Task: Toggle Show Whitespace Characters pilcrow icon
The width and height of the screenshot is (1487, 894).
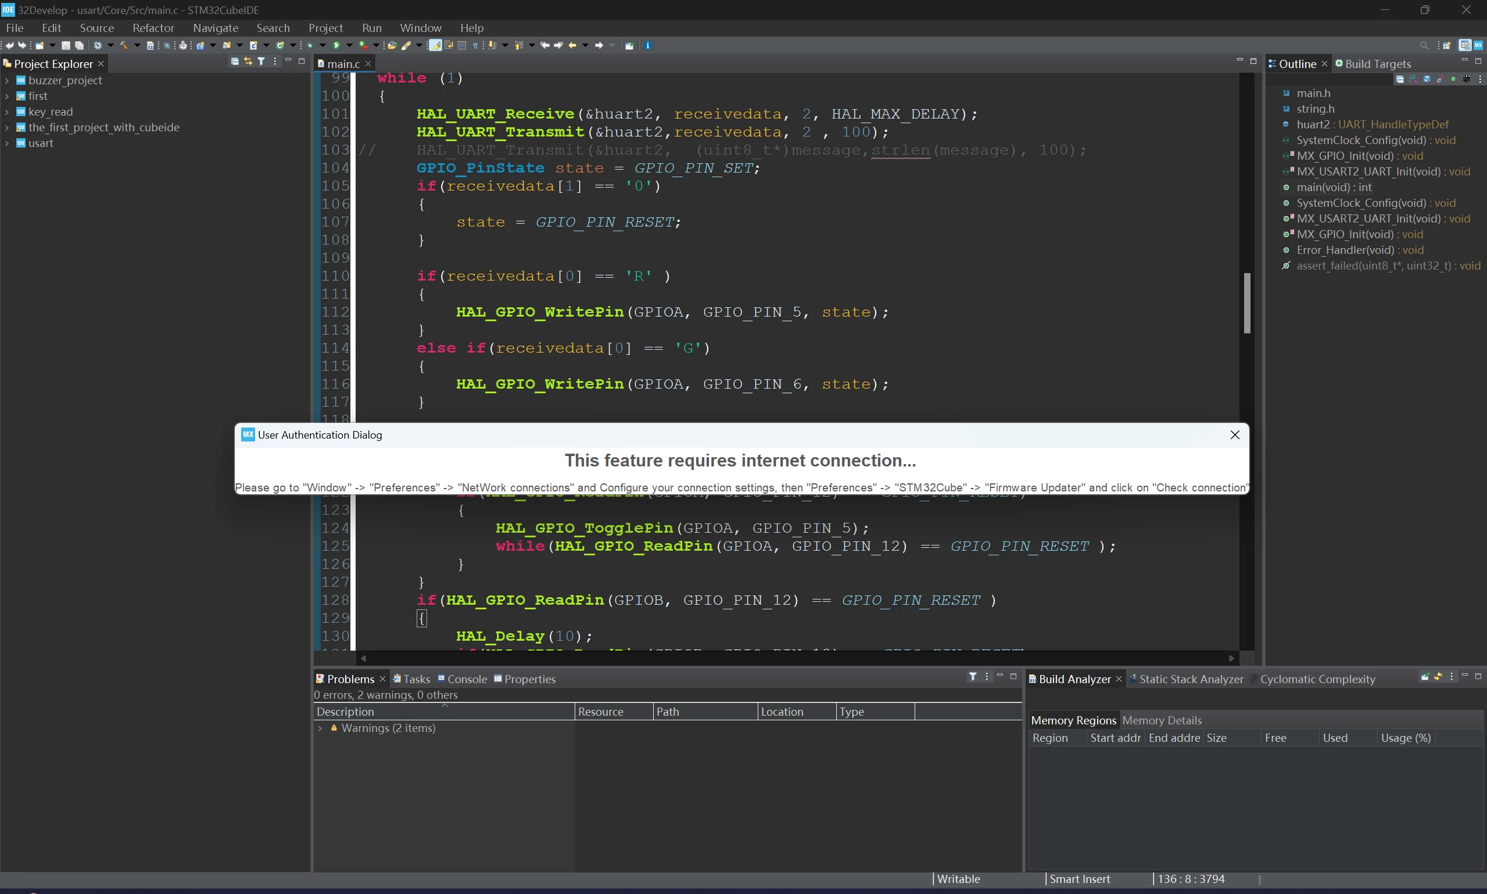Action: point(475,45)
